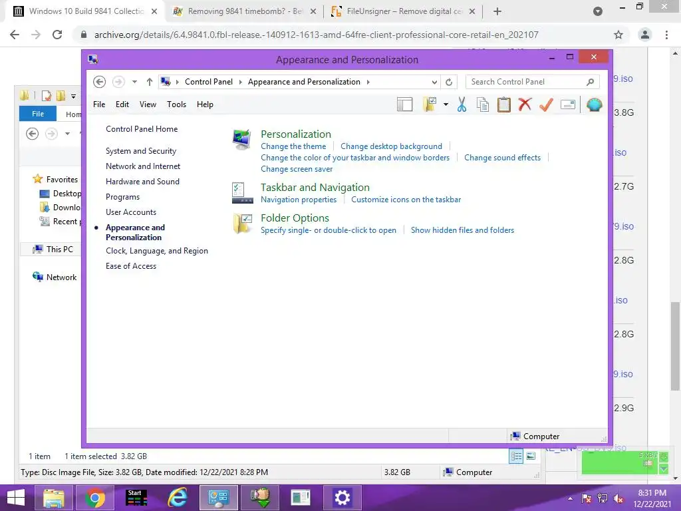Click Change desktop background link
This screenshot has height=511, width=681.
click(391, 146)
